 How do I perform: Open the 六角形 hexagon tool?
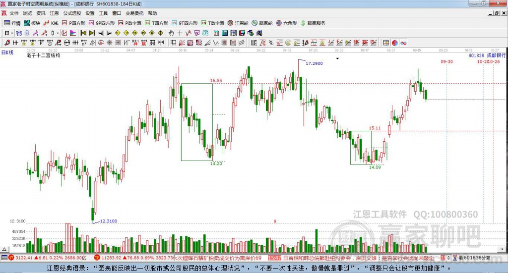click(x=286, y=23)
